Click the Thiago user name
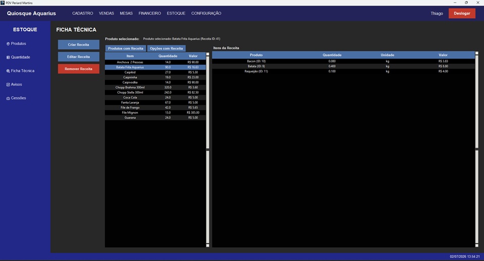 point(437,13)
